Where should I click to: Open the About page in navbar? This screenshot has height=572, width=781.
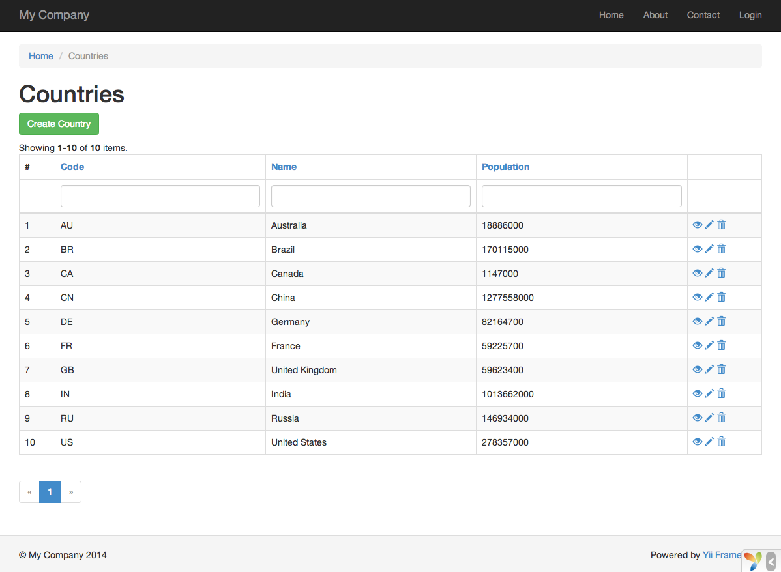655,15
